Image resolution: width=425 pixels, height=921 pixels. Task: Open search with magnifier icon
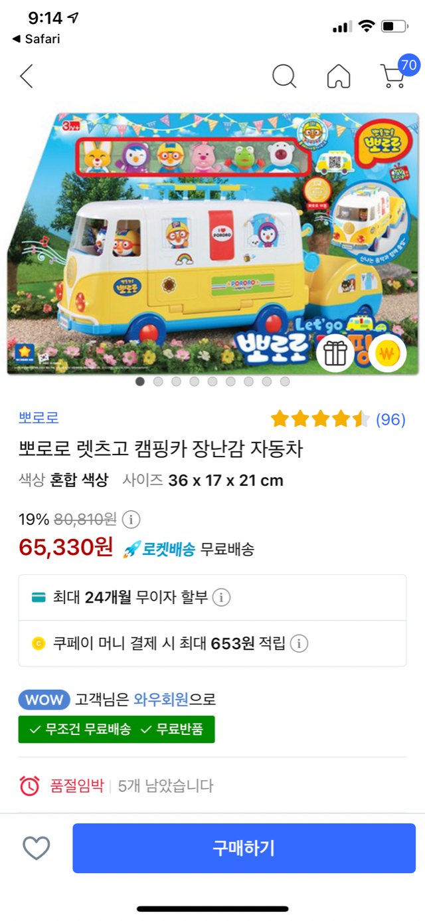pos(284,76)
